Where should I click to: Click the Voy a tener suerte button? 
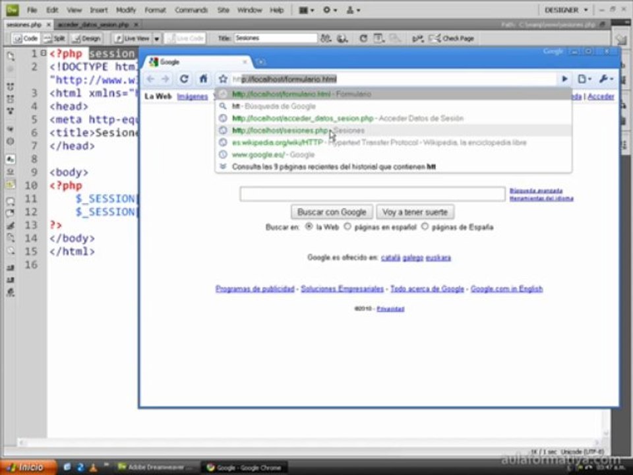point(415,212)
